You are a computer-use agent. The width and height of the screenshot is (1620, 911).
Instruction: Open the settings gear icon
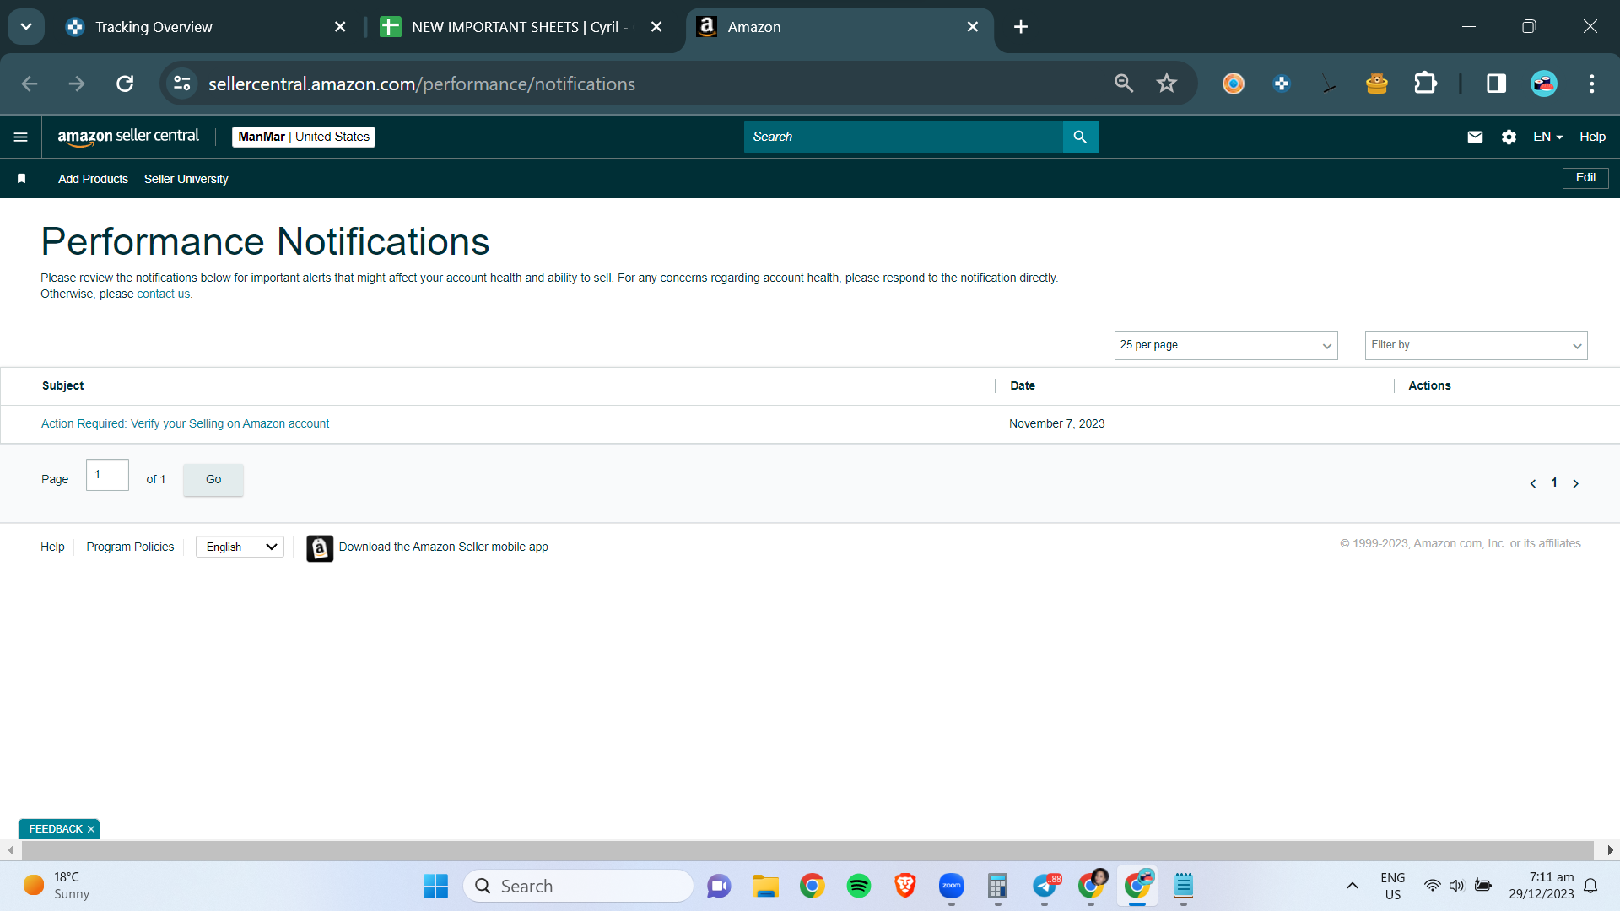pyautogui.click(x=1509, y=137)
